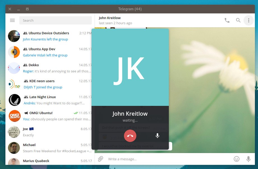This screenshot has width=258, height=169.
Task: Open the Late Night Linux chat
Action: pos(50,100)
